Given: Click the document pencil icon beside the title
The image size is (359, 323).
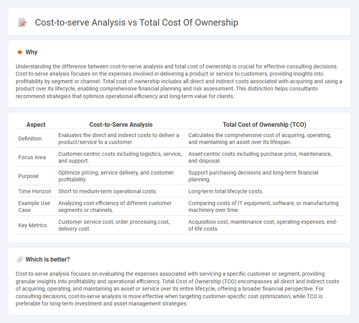Looking at the screenshot, I should (22, 23).
